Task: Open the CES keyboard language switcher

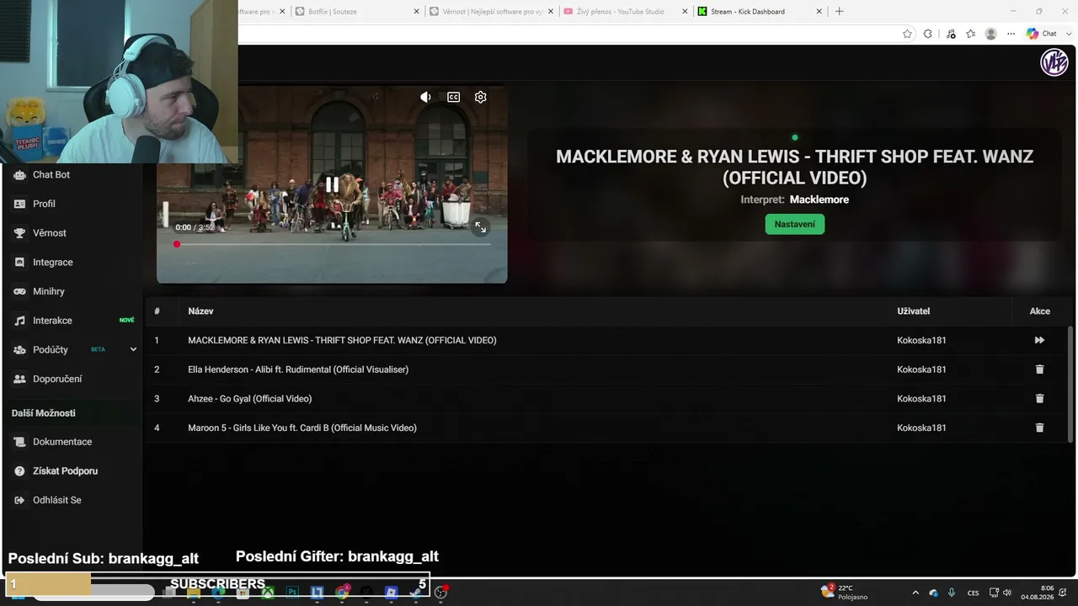Action: (x=974, y=593)
